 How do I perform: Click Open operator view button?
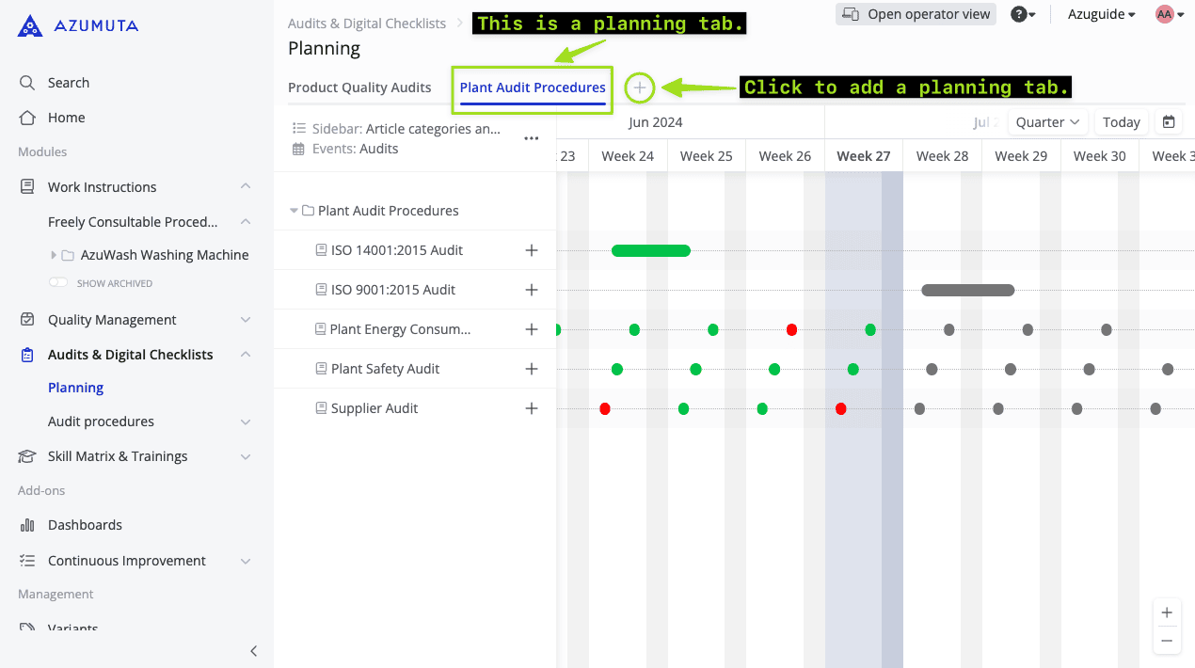click(916, 14)
